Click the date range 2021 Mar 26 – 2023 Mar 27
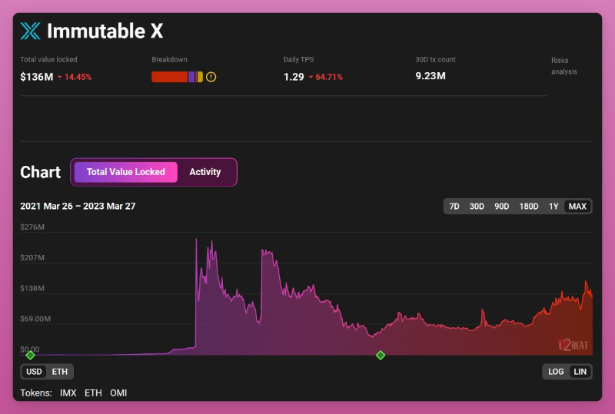 [78, 206]
